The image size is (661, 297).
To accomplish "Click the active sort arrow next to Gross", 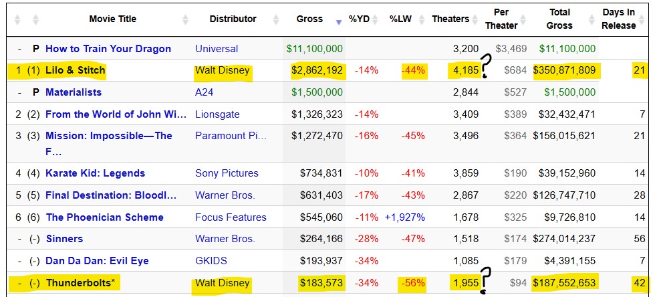I will 338,21.
